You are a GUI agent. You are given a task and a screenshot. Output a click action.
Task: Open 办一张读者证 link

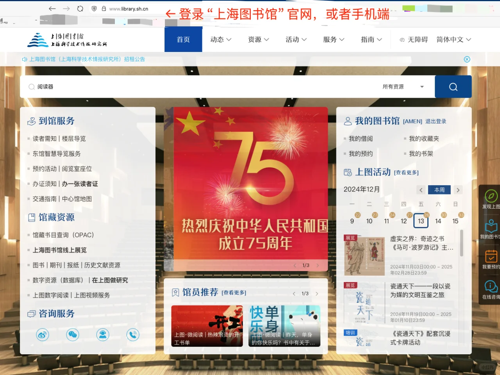pos(80,184)
